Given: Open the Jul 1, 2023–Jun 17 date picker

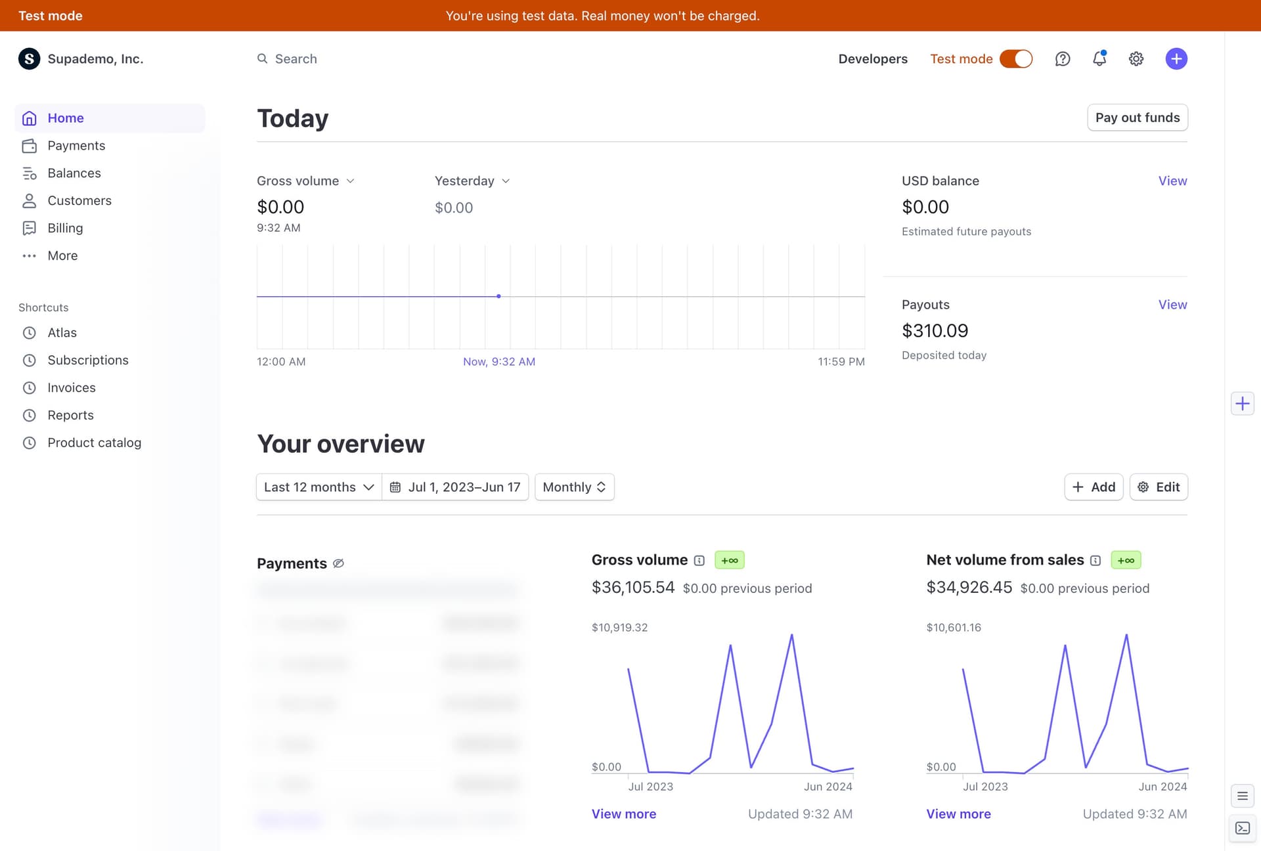Looking at the screenshot, I should click(456, 487).
